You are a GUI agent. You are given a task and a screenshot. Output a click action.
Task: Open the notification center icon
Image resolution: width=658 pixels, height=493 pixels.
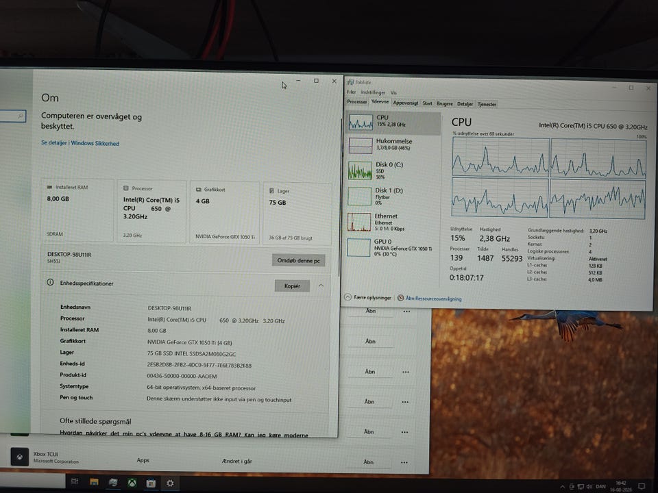coord(642,487)
